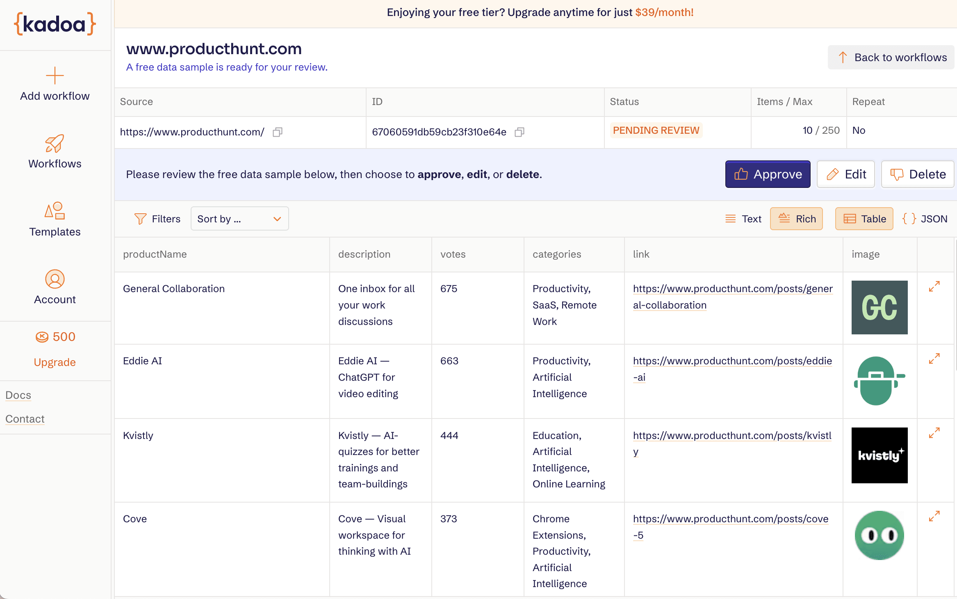This screenshot has height=599, width=957.
Task: Go Back to workflows
Action: click(891, 57)
